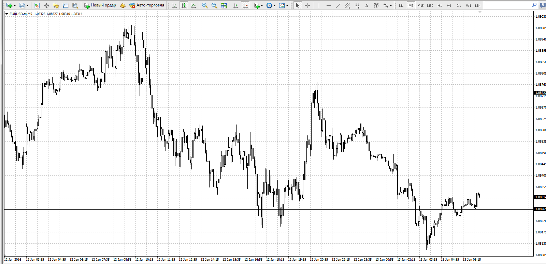The image size is (546, 264).
Task: Click the chart shift triangle marker
Action: pyautogui.click(x=480, y=12)
